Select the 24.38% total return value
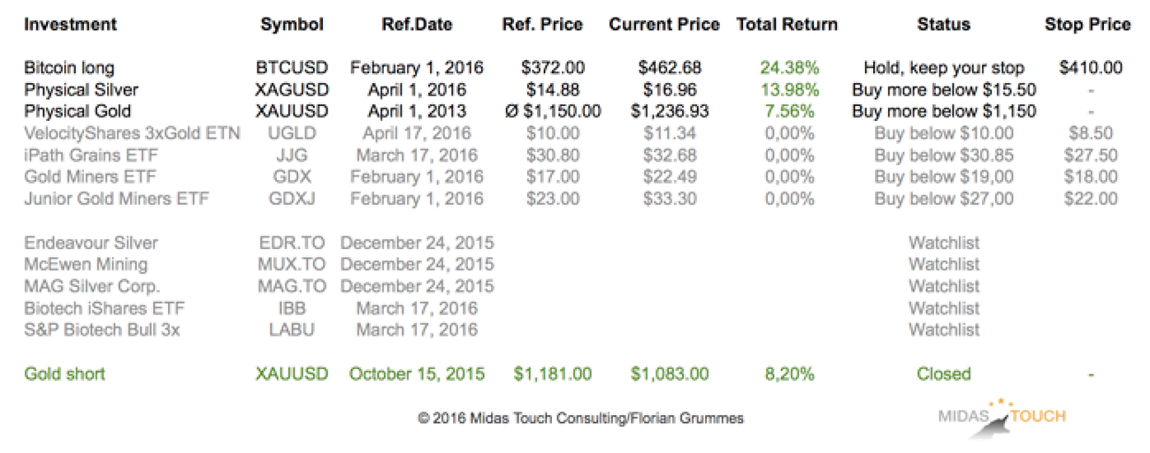 point(789,68)
